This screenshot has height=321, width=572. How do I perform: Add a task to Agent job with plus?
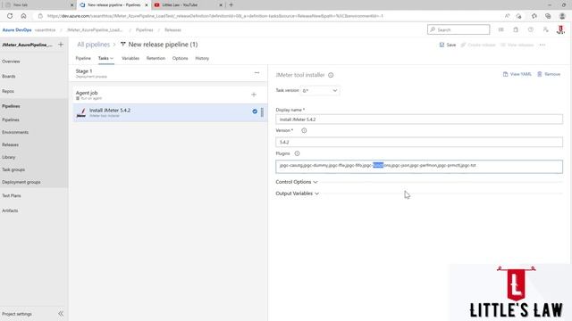[x=254, y=95]
